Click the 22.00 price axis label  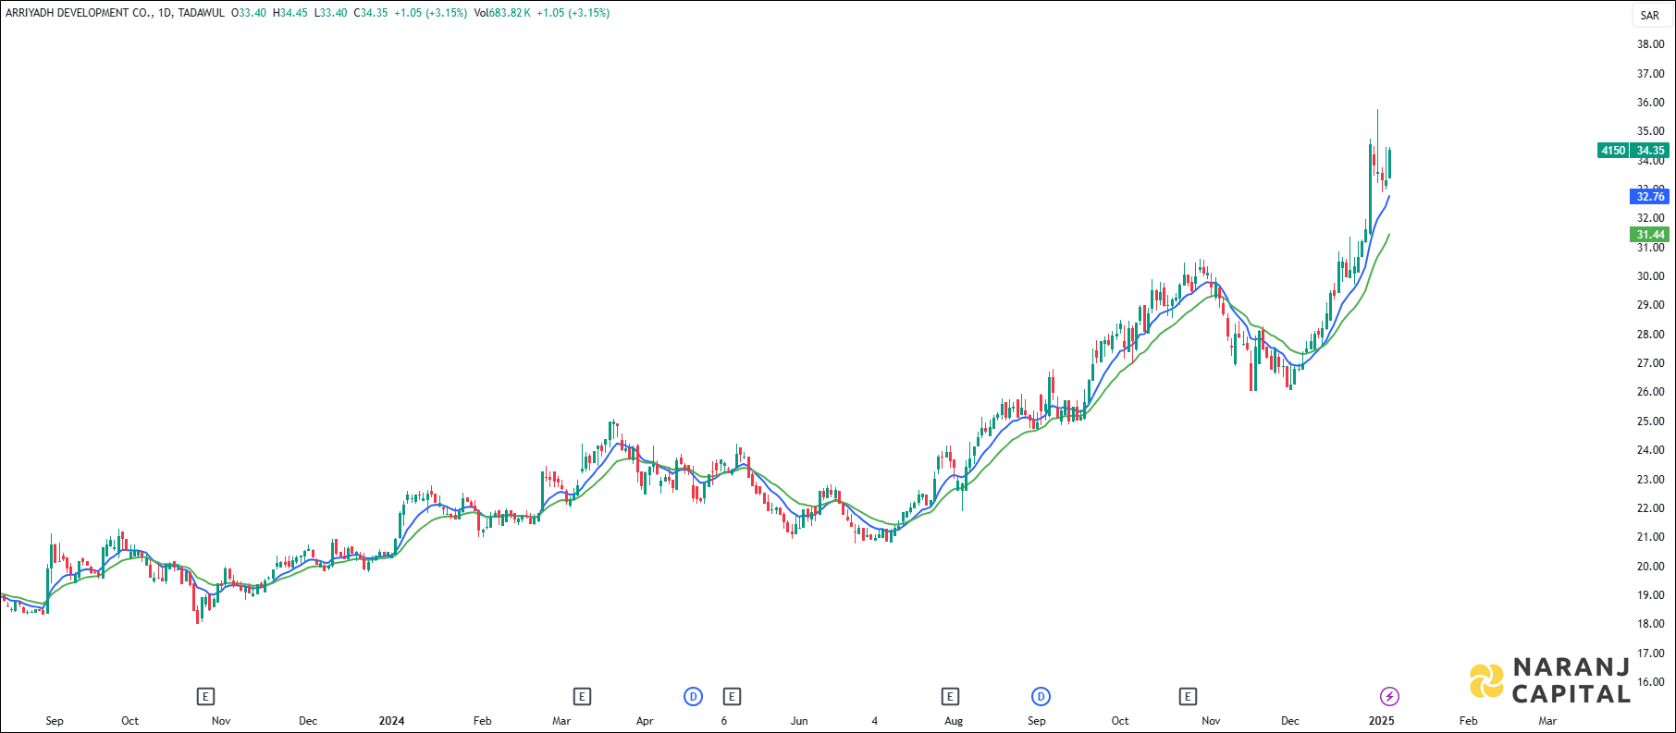point(1651,508)
